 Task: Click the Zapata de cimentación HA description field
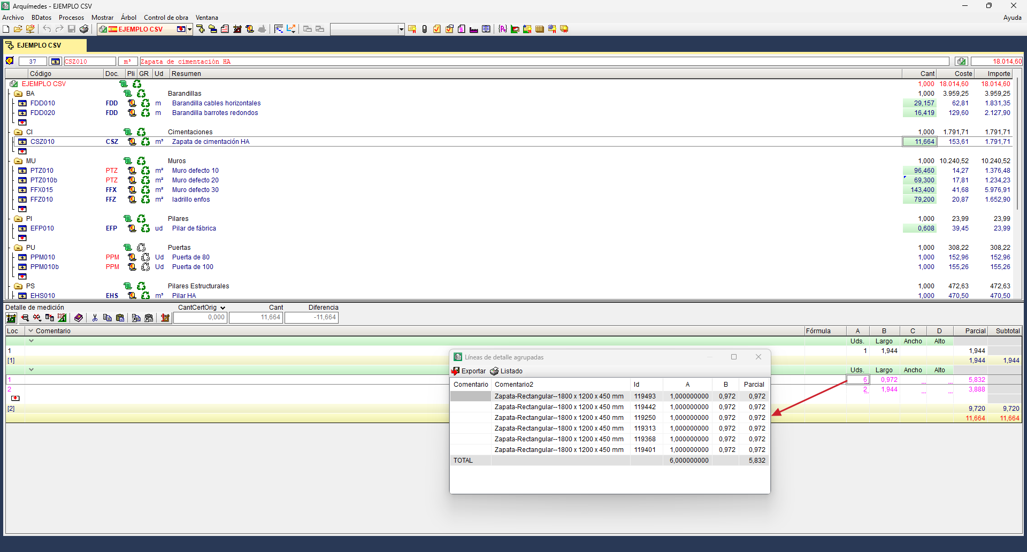544,62
